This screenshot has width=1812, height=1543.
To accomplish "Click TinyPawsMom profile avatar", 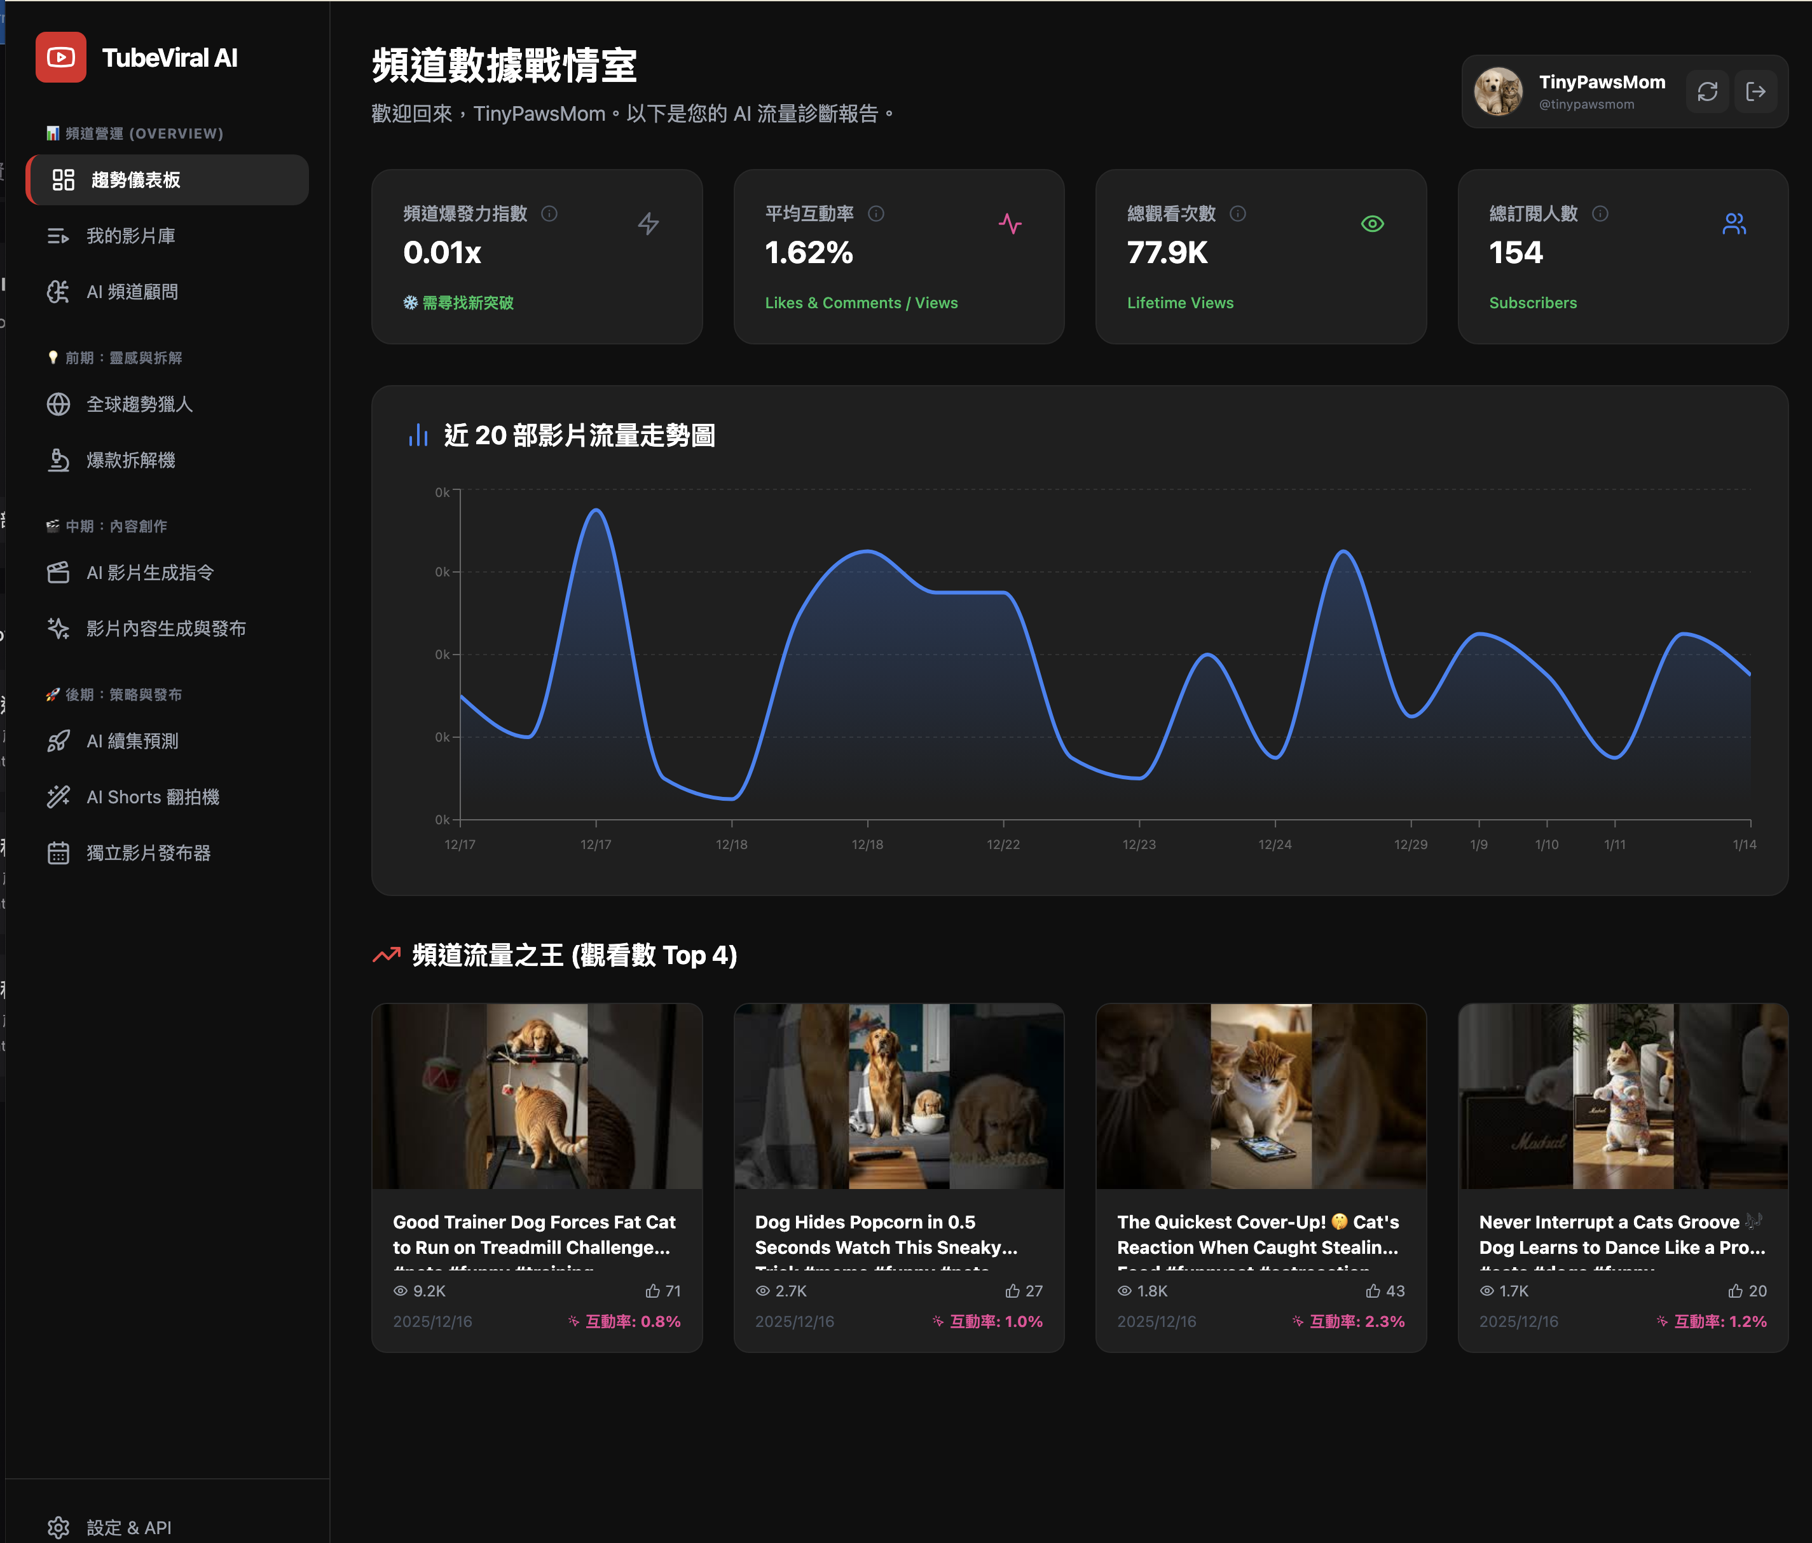I will 1498,92.
